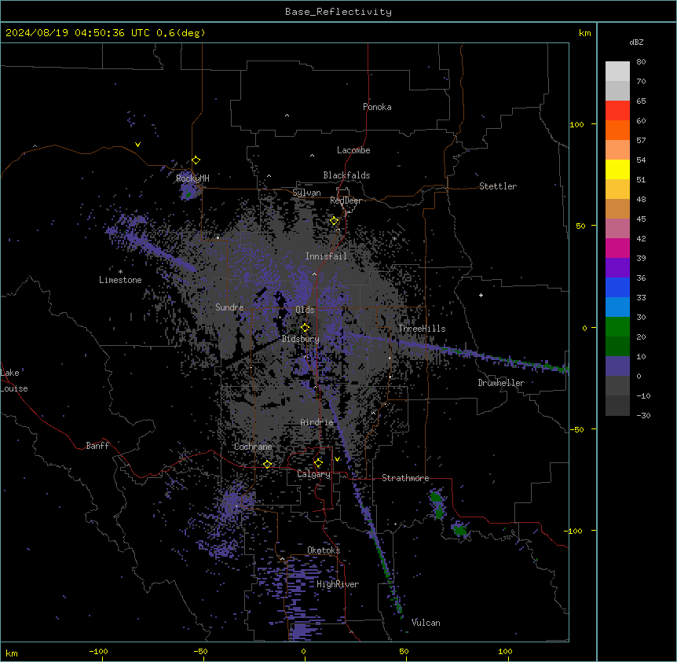Click the ThreeHills label

(422, 329)
